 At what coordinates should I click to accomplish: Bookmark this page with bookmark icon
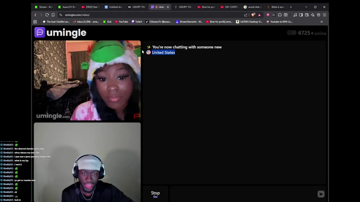tap(53, 15)
